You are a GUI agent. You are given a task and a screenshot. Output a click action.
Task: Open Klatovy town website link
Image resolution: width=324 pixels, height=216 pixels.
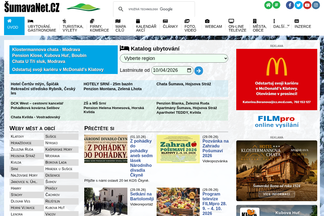tap(17, 137)
